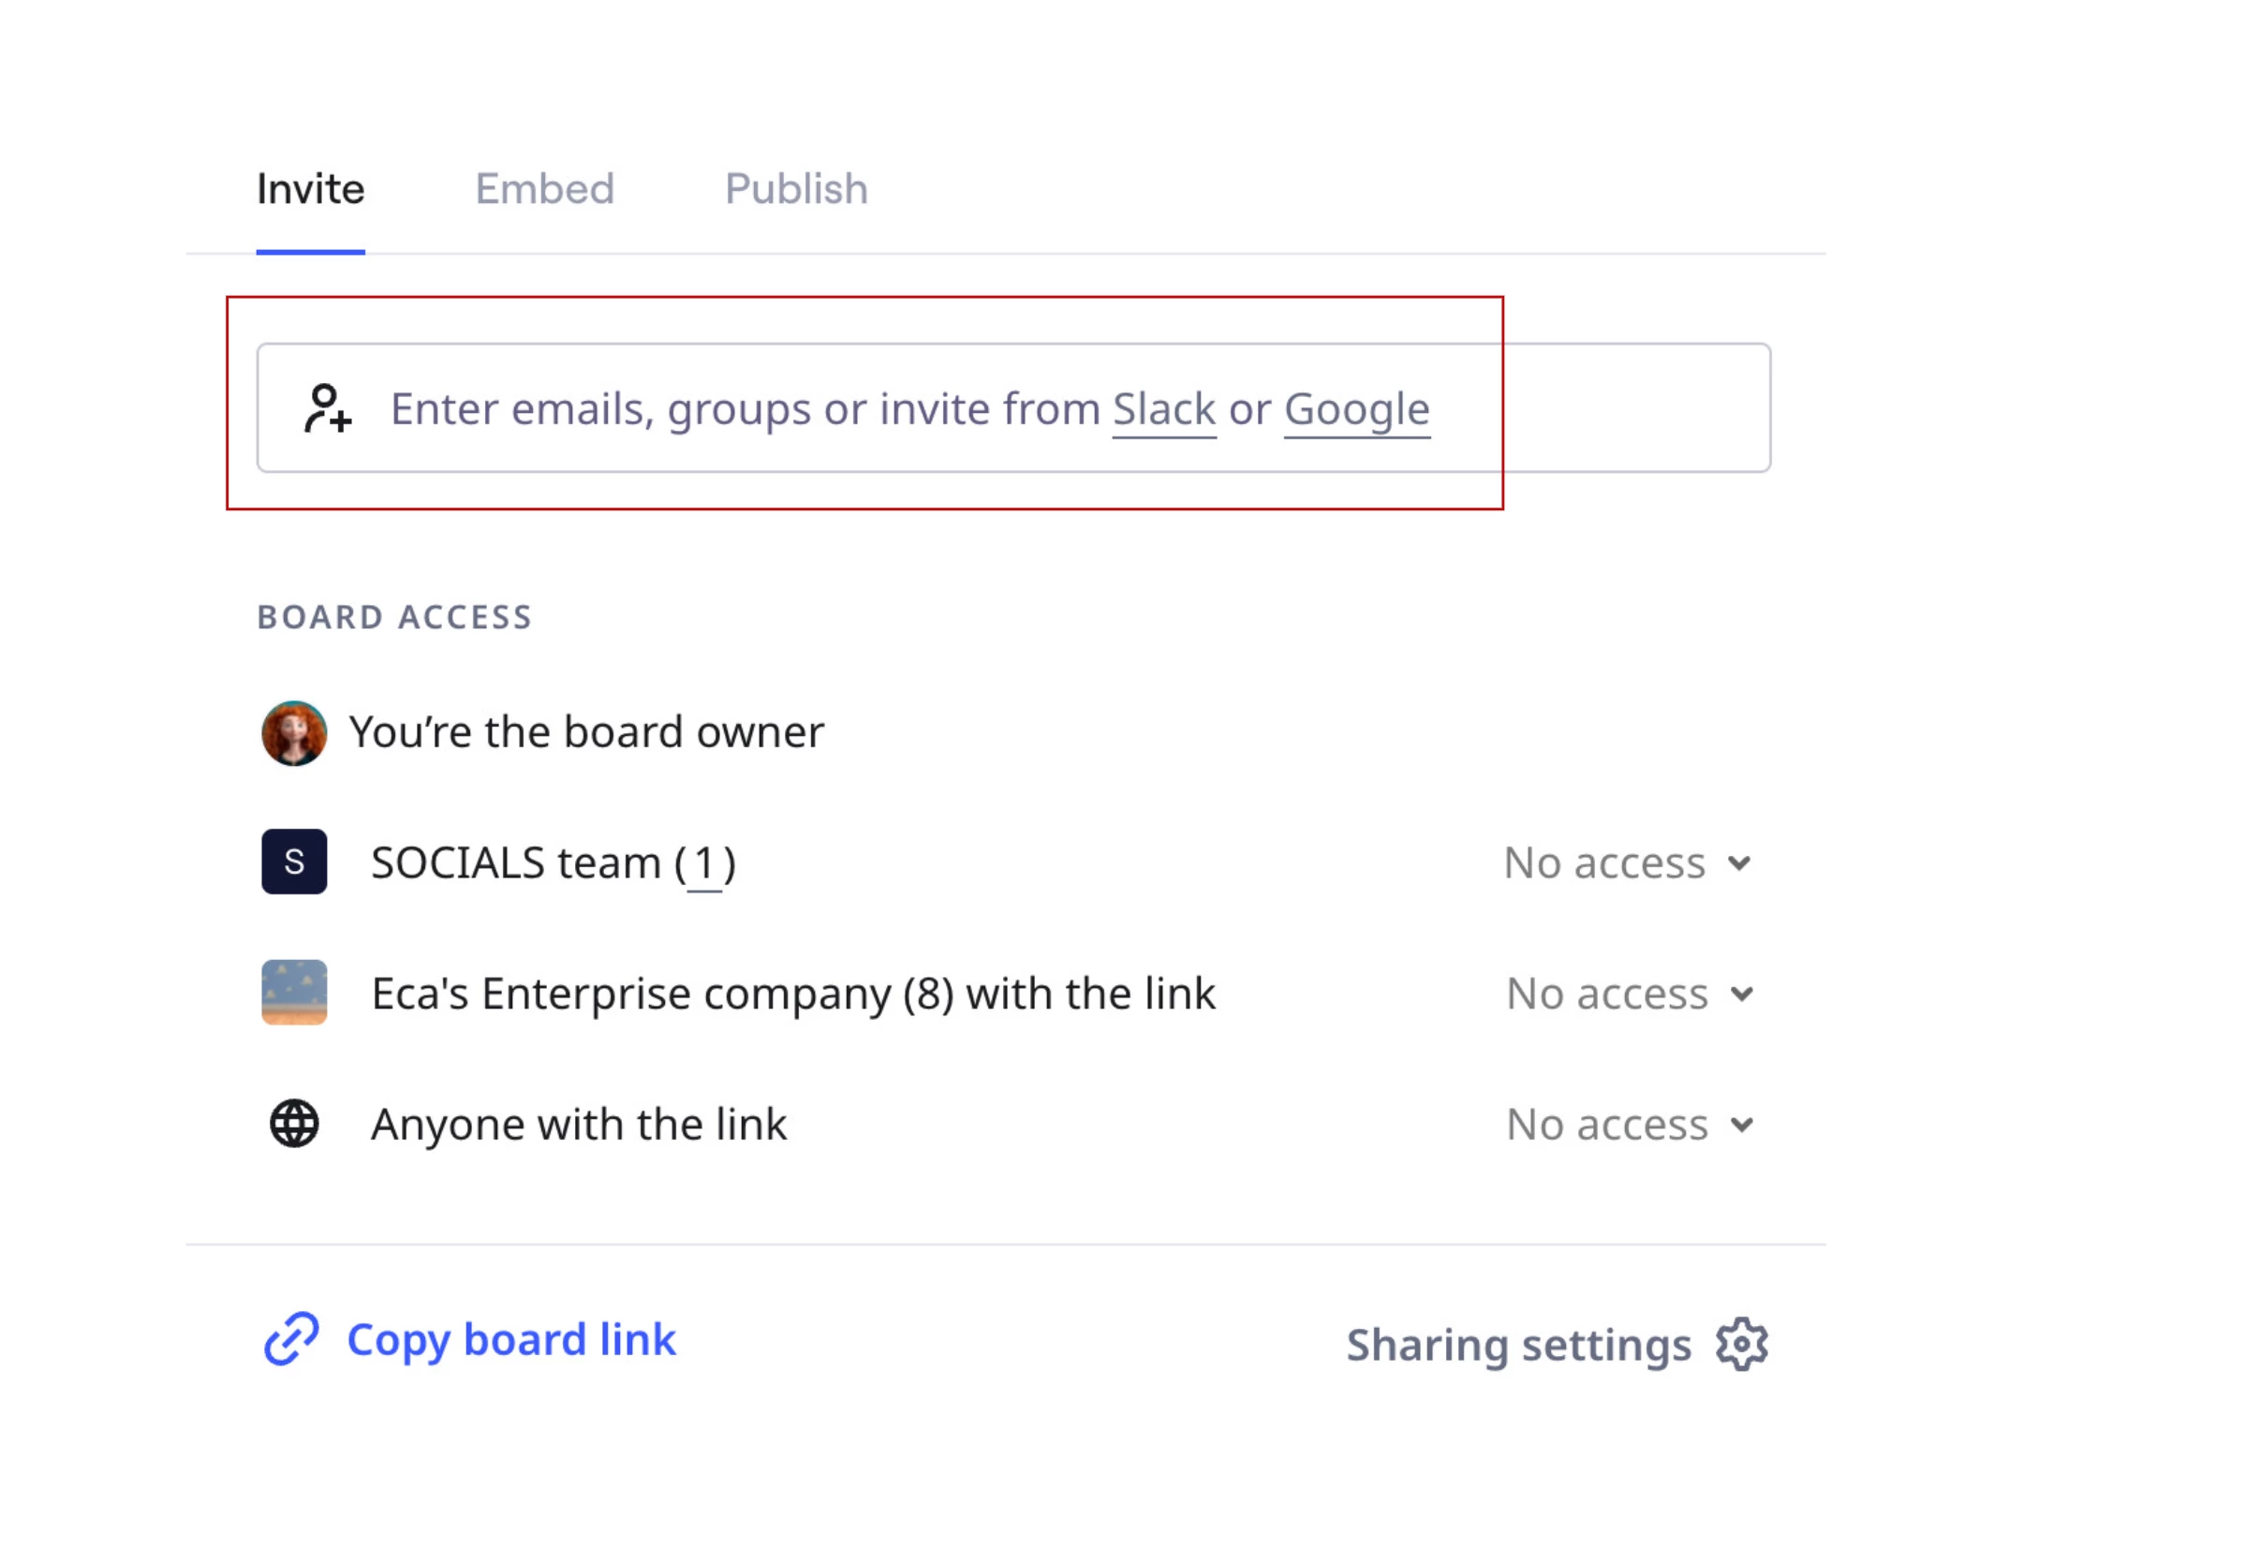2245x1562 pixels.
Task: Click the globe icon for public link
Action: click(x=293, y=1124)
